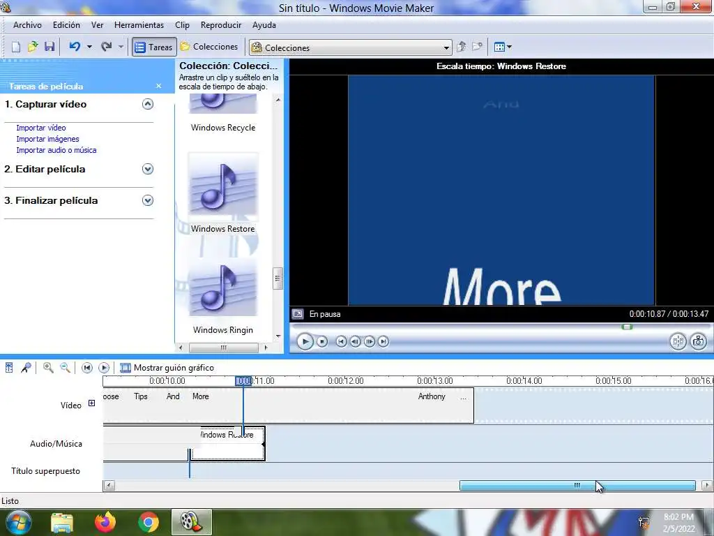Go back to the previous clip in preview

coord(341,341)
